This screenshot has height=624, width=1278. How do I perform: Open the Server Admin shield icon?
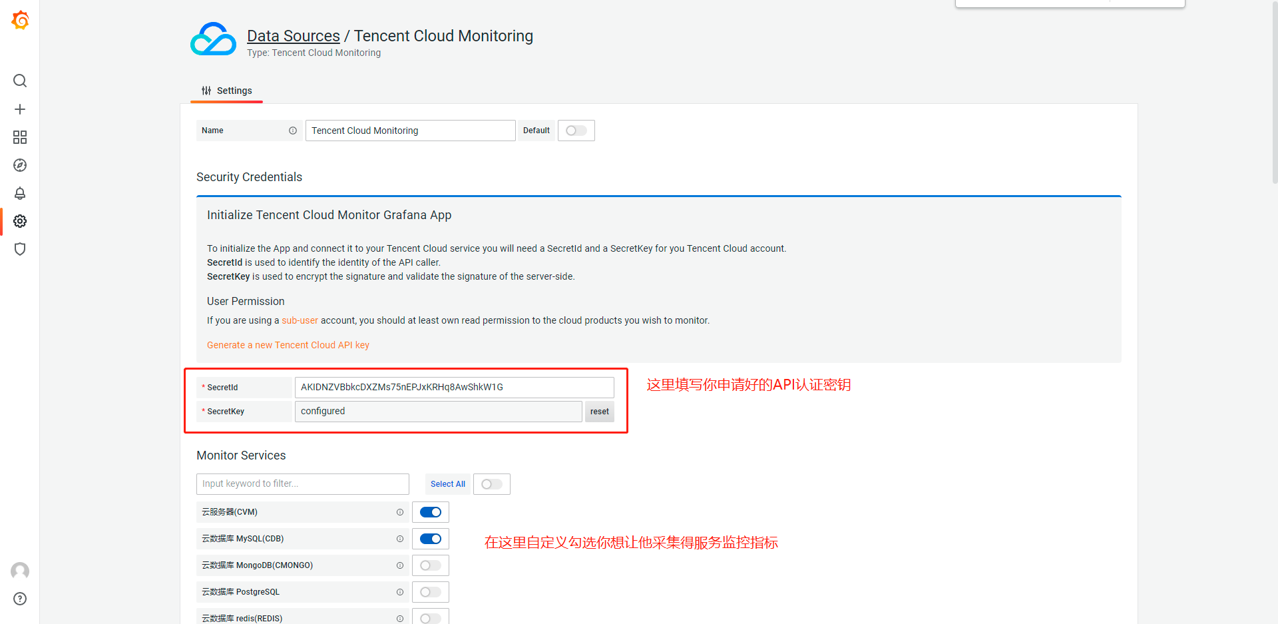click(20, 249)
